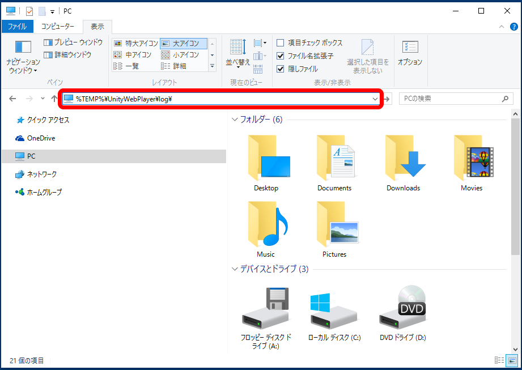Select Extra large icons (特大アイコン) layout
The image size is (522, 370).
(136, 43)
